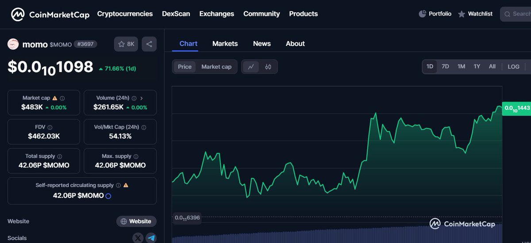This screenshot has width=531, height=243.
Task: Add momo to watchlist via 8K star
Action: pyautogui.click(x=126, y=44)
